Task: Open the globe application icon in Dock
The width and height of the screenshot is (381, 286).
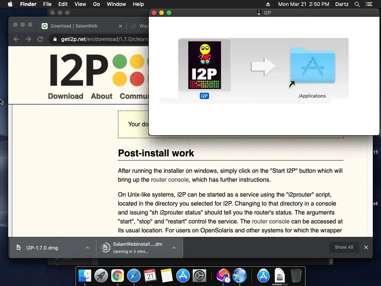Action: [x=239, y=276]
